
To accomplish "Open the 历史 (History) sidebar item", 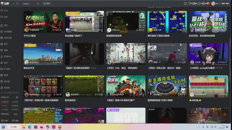I will (4, 17).
